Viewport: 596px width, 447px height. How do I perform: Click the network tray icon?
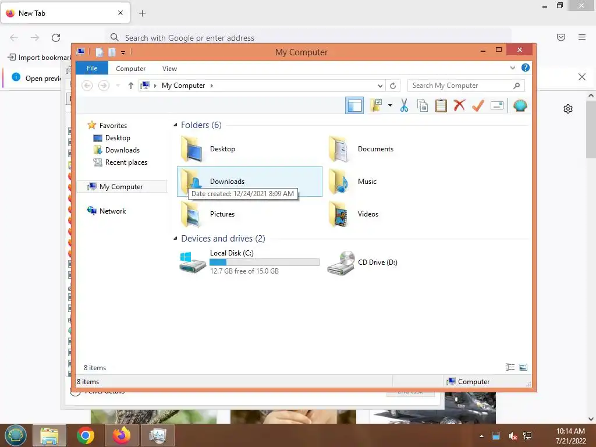527,436
